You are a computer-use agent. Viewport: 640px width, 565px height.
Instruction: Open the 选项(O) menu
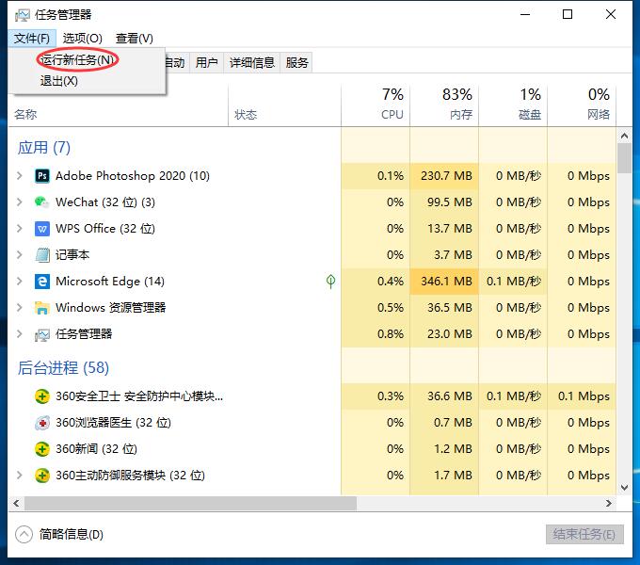[83, 39]
